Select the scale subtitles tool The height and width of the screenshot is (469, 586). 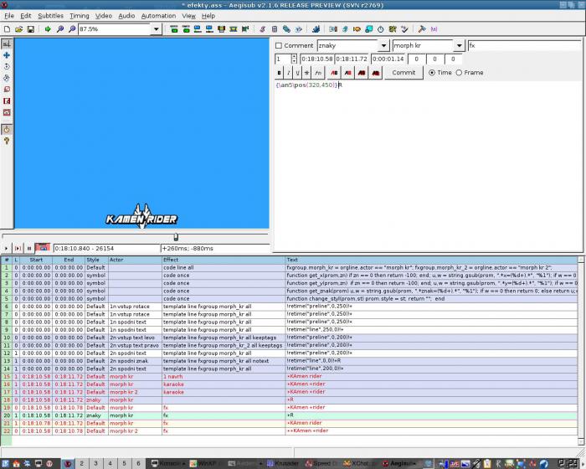(x=7, y=90)
